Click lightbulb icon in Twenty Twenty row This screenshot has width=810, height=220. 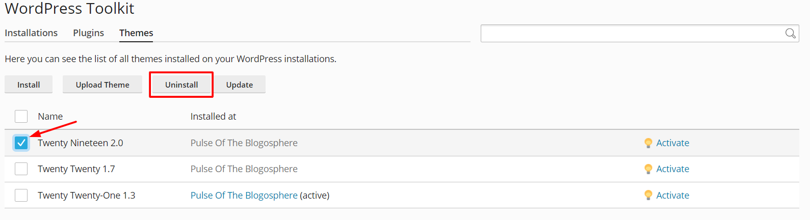coord(648,169)
